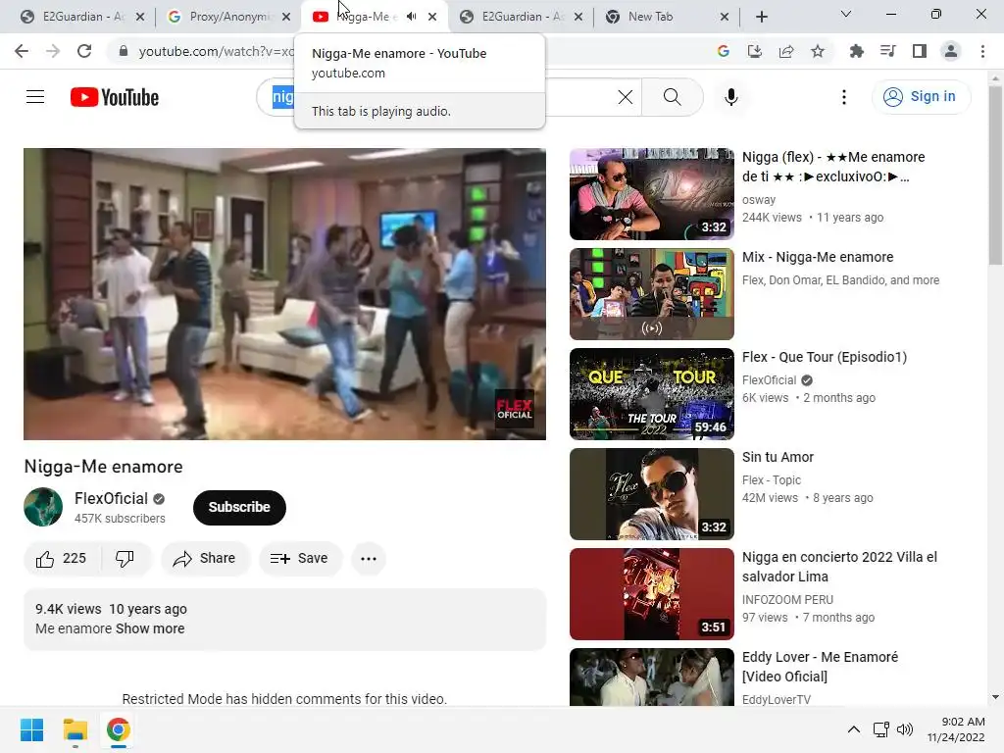The width and height of the screenshot is (1004, 753).
Task: Open the FlexOficial channel avatar
Action: pos(43,507)
